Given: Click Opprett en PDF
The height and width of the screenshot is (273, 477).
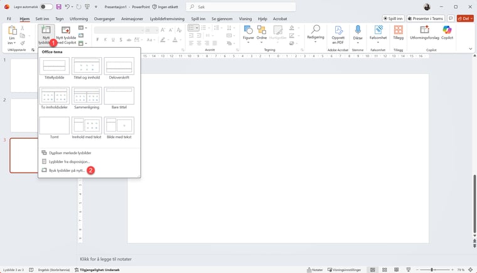Looking at the screenshot, I should (338, 35).
